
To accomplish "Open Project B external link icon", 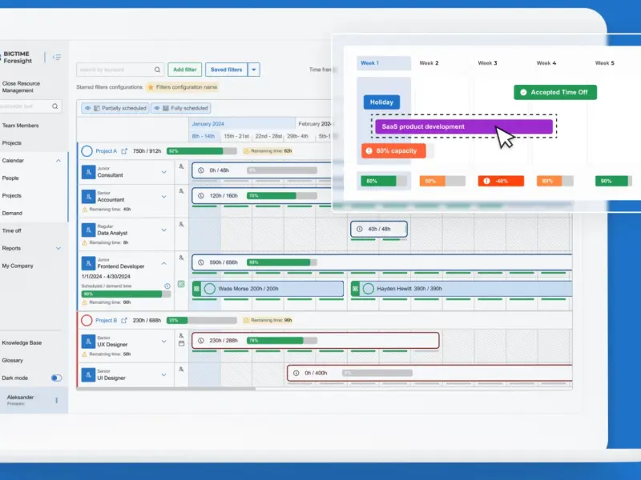I will (x=124, y=321).
